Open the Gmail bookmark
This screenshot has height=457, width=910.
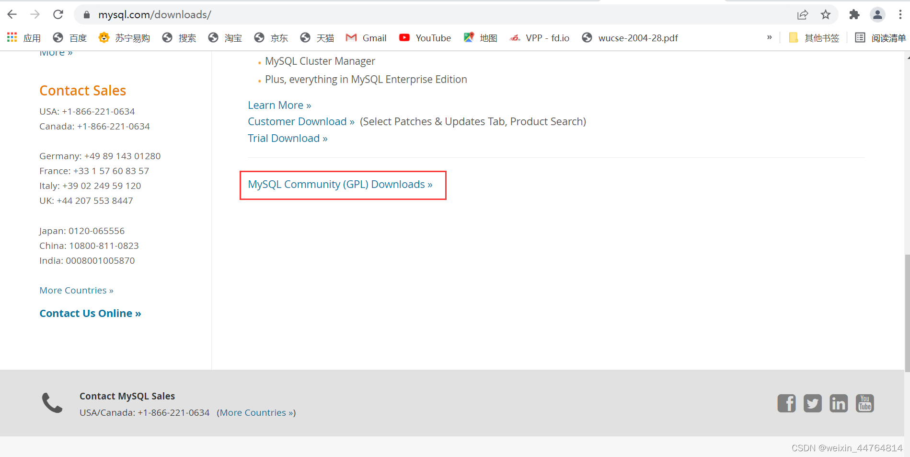coord(366,38)
